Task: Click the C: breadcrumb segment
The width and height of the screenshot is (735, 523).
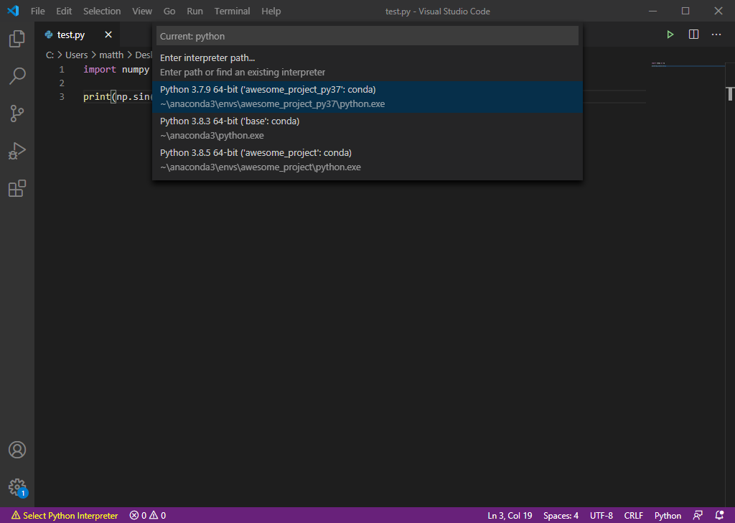Action: click(50, 55)
